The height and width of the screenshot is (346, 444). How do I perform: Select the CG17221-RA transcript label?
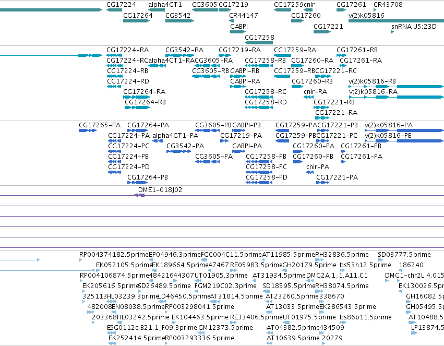coord(336,113)
